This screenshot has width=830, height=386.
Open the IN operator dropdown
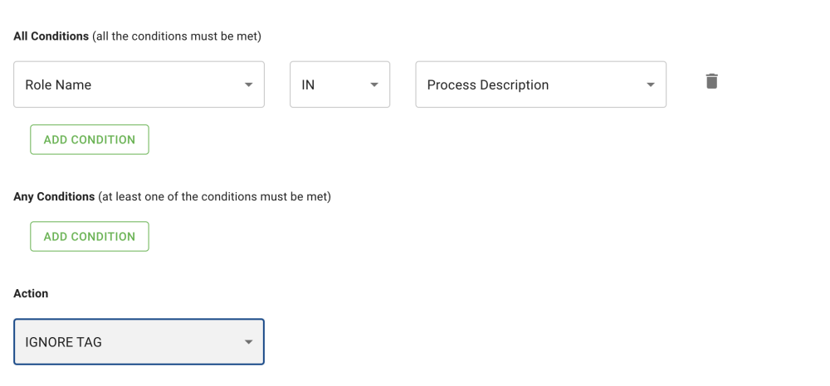pyautogui.click(x=339, y=84)
